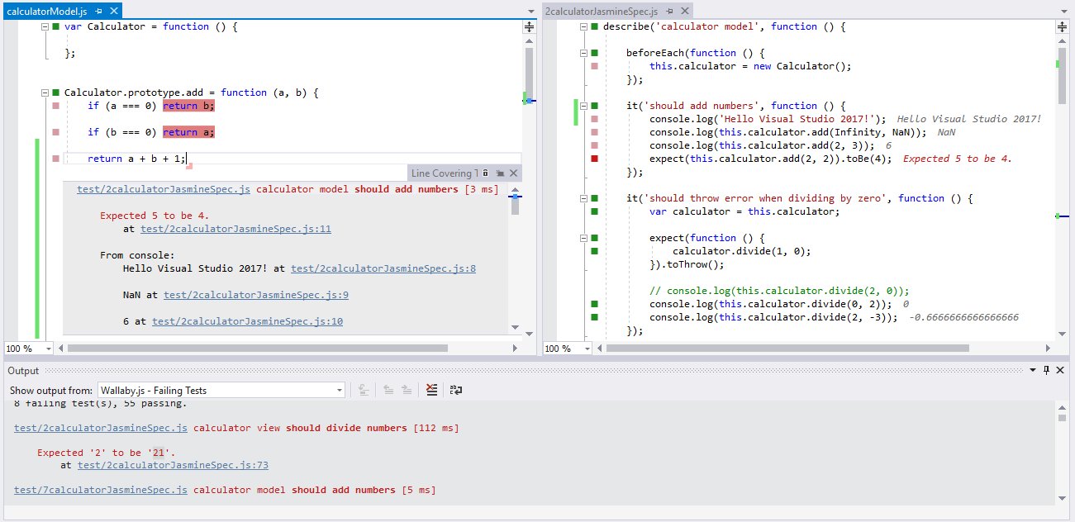The width and height of the screenshot is (1075, 522).
Task: Toggle word wrap in the Output pane
Action: point(455,390)
